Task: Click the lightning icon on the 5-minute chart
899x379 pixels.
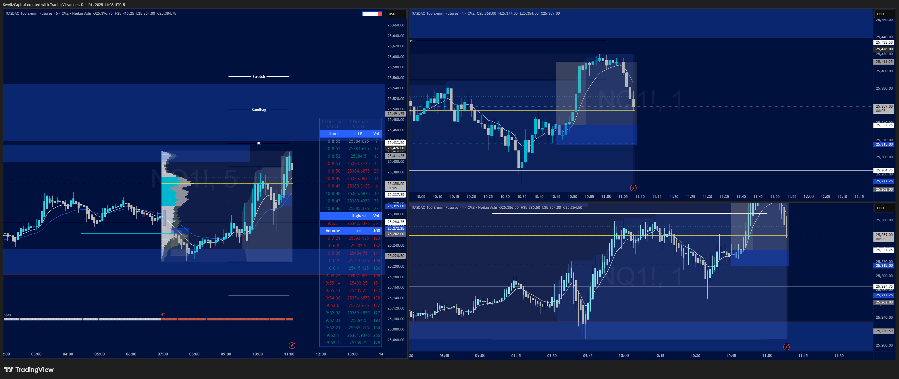Action: [x=292, y=345]
